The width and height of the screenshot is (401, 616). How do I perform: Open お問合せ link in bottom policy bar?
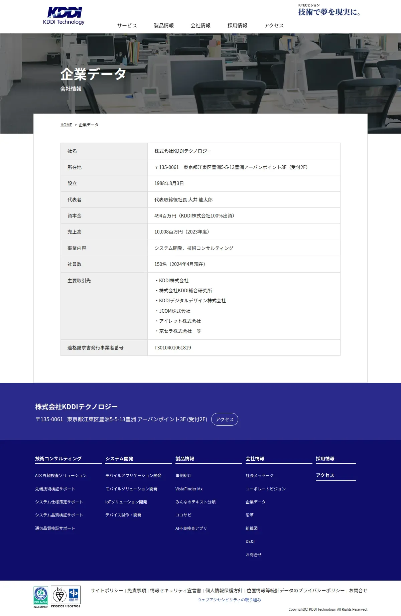pyautogui.click(x=358, y=591)
